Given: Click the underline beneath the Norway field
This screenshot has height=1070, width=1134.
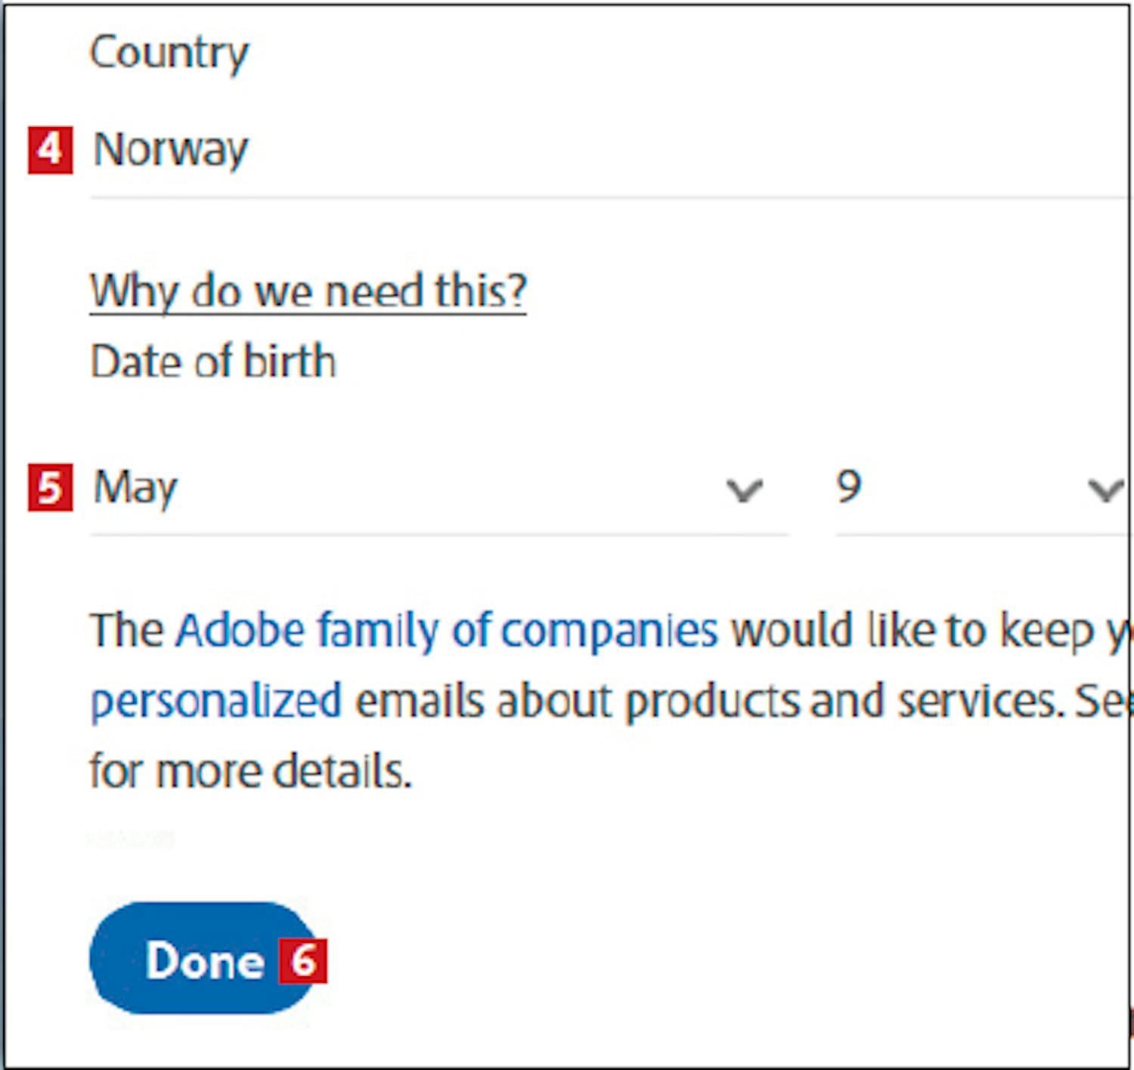Looking at the screenshot, I should pyautogui.click(x=605, y=198).
